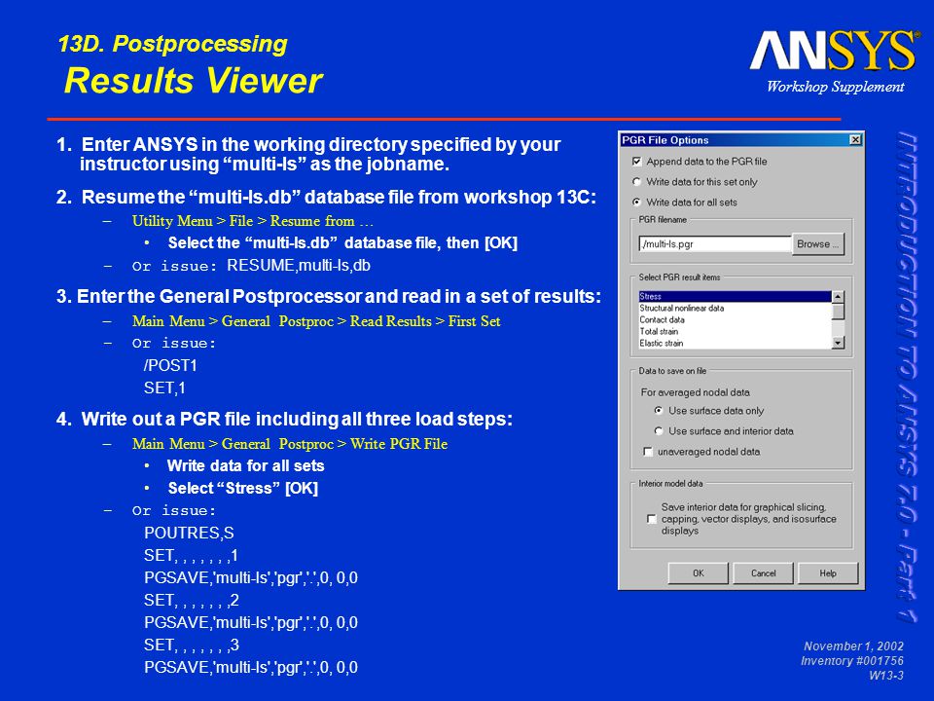Click the /POST1 command text
This screenshot has height=701, width=934.
170,365
